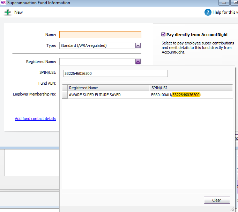Click inside the Registered Name combo box field

pos(97,62)
